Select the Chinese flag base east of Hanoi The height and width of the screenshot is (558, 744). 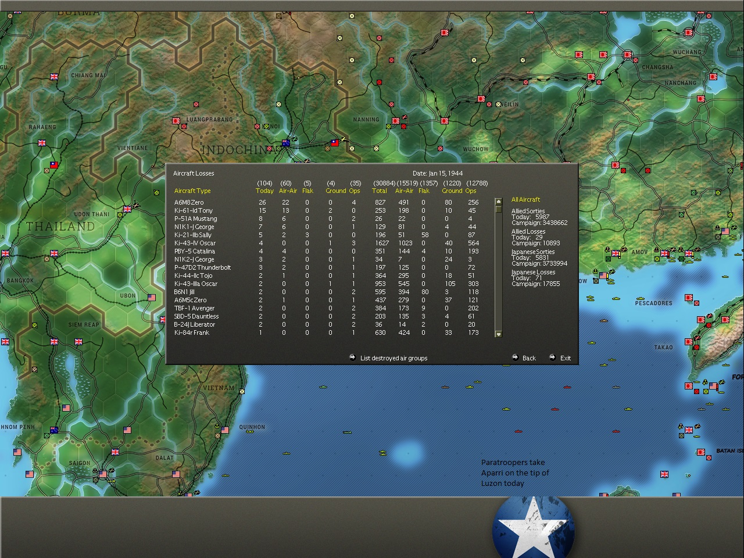coord(334,142)
